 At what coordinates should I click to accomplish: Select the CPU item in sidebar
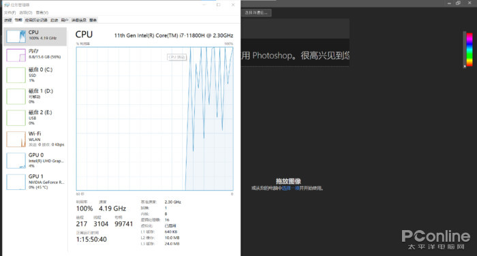pos(35,37)
